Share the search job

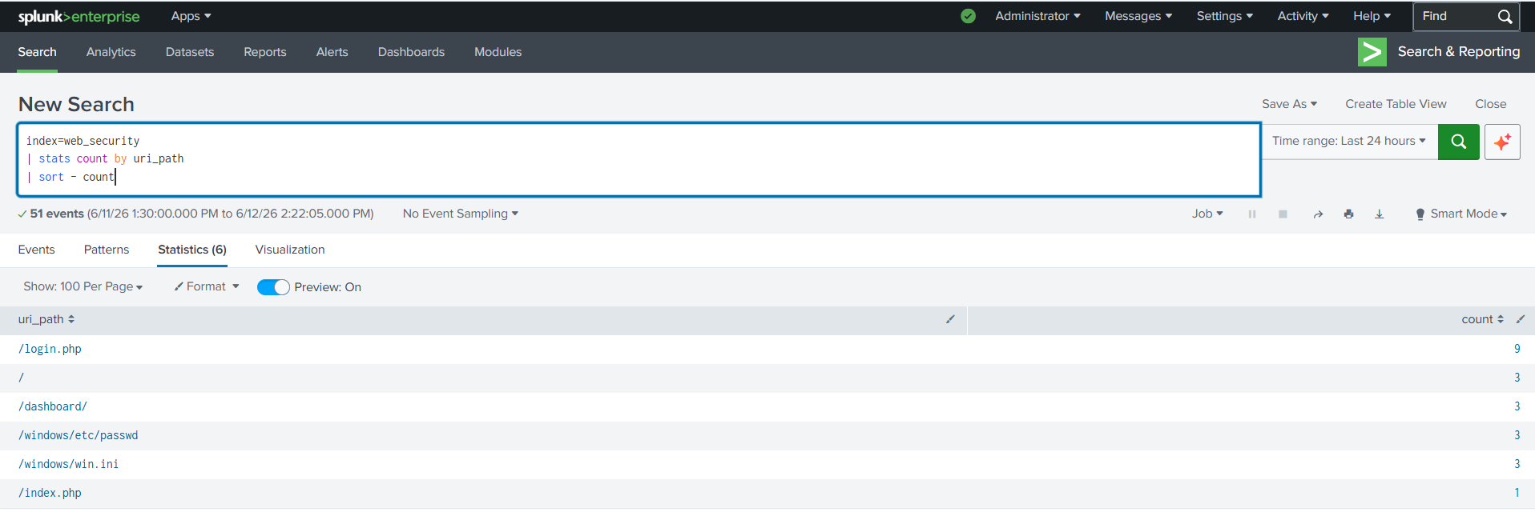tap(1318, 214)
